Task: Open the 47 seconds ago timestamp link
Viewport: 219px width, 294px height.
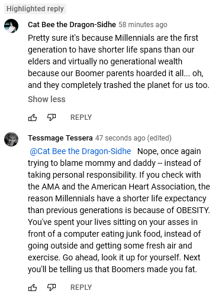Action: (120, 138)
